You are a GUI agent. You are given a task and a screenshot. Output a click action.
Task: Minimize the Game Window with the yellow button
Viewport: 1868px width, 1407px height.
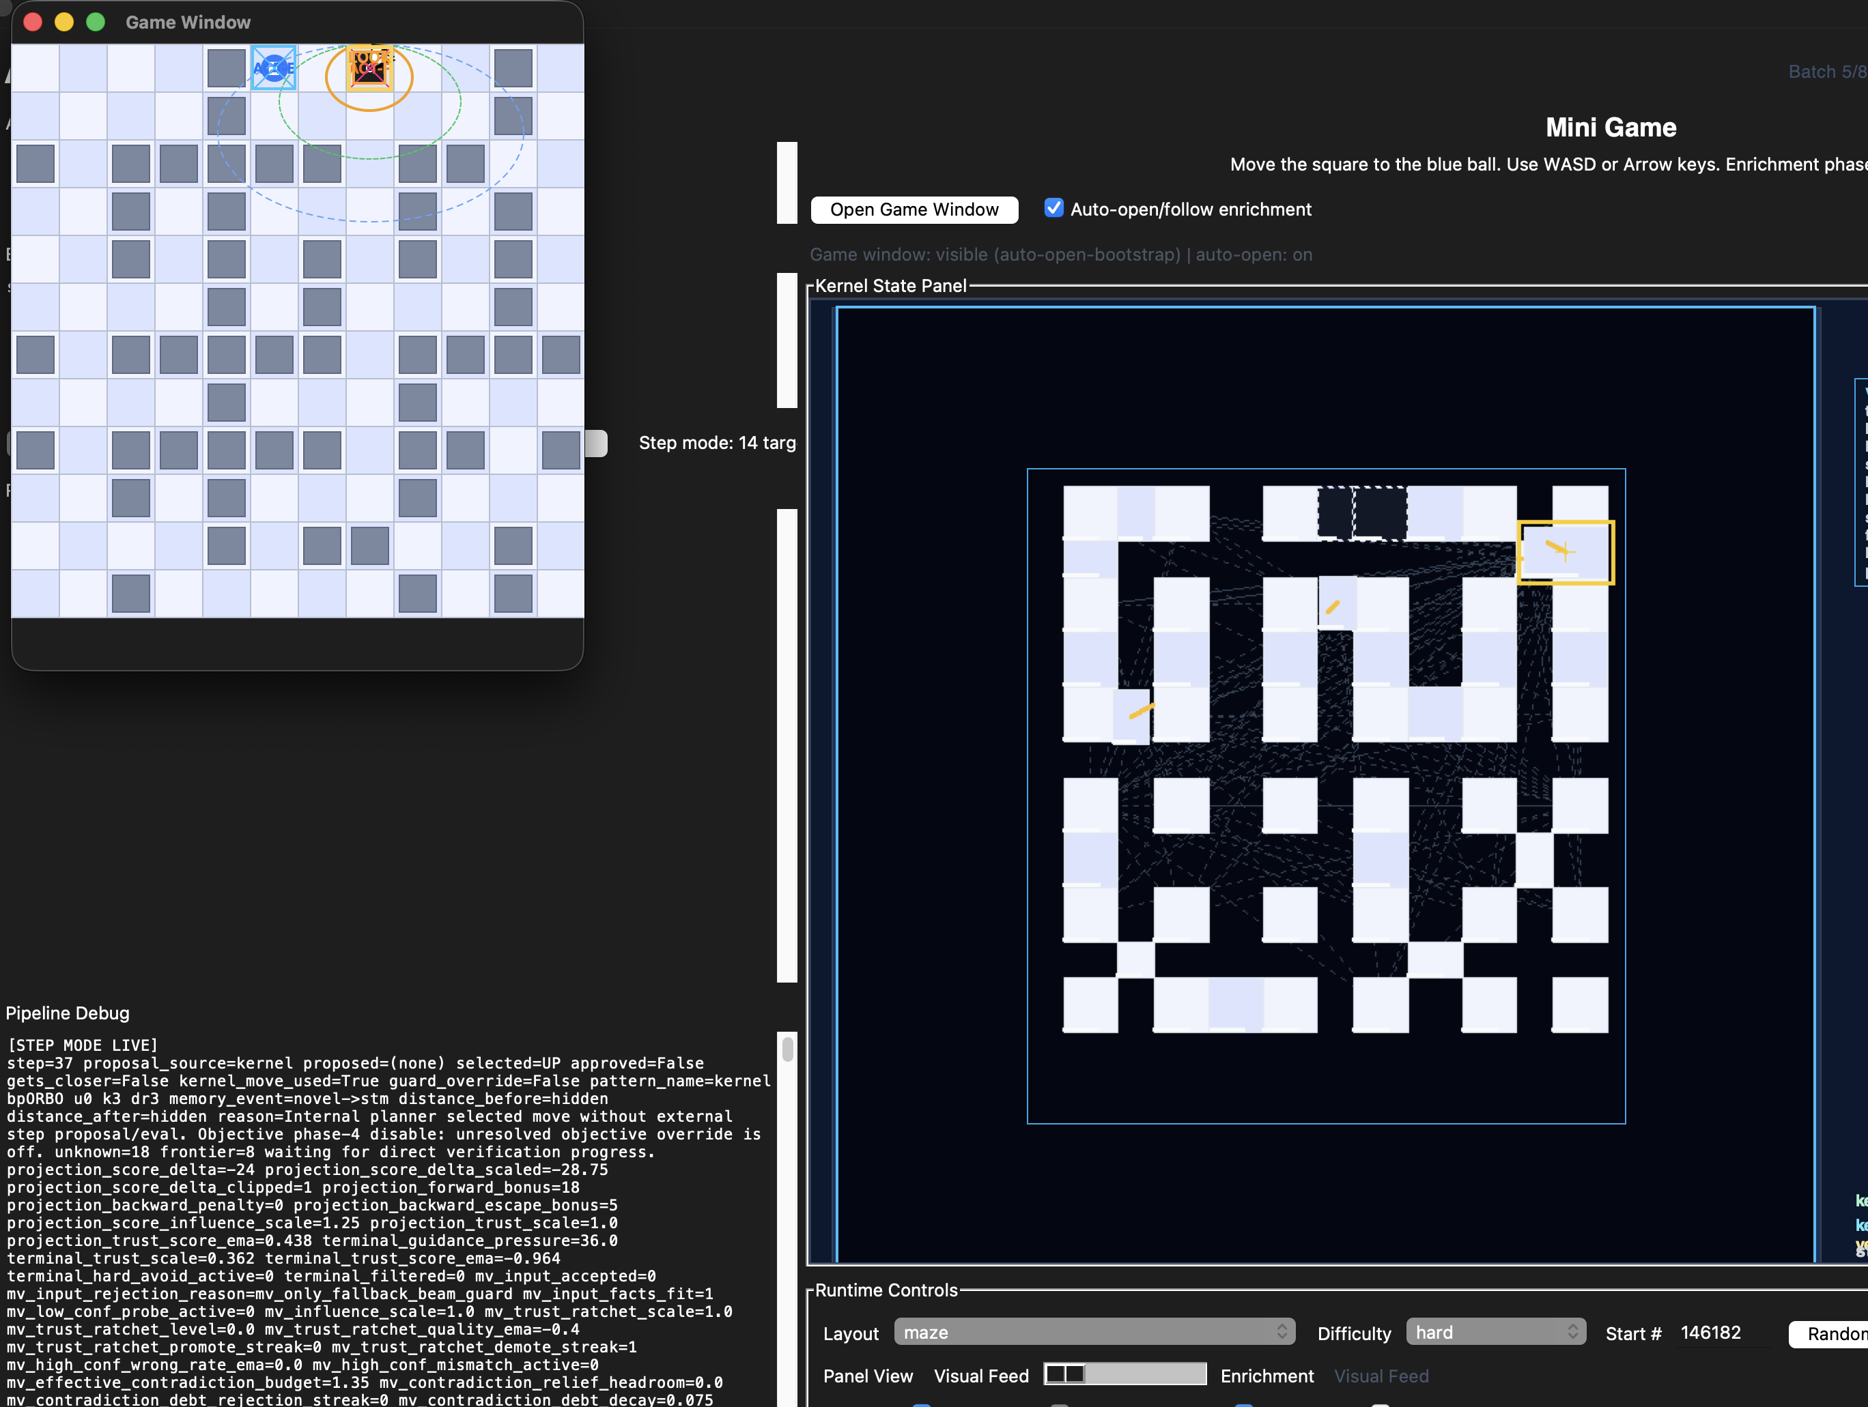[x=64, y=22]
